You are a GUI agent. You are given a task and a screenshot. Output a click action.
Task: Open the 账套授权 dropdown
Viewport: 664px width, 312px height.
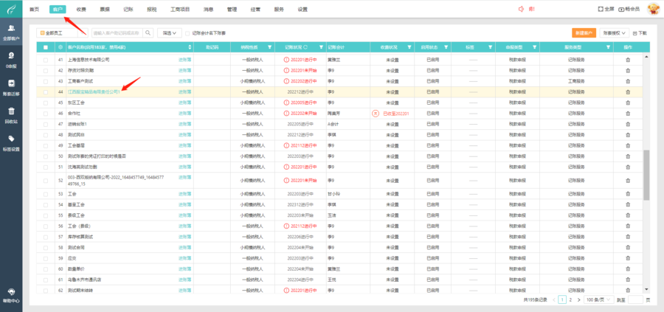pos(615,33)
